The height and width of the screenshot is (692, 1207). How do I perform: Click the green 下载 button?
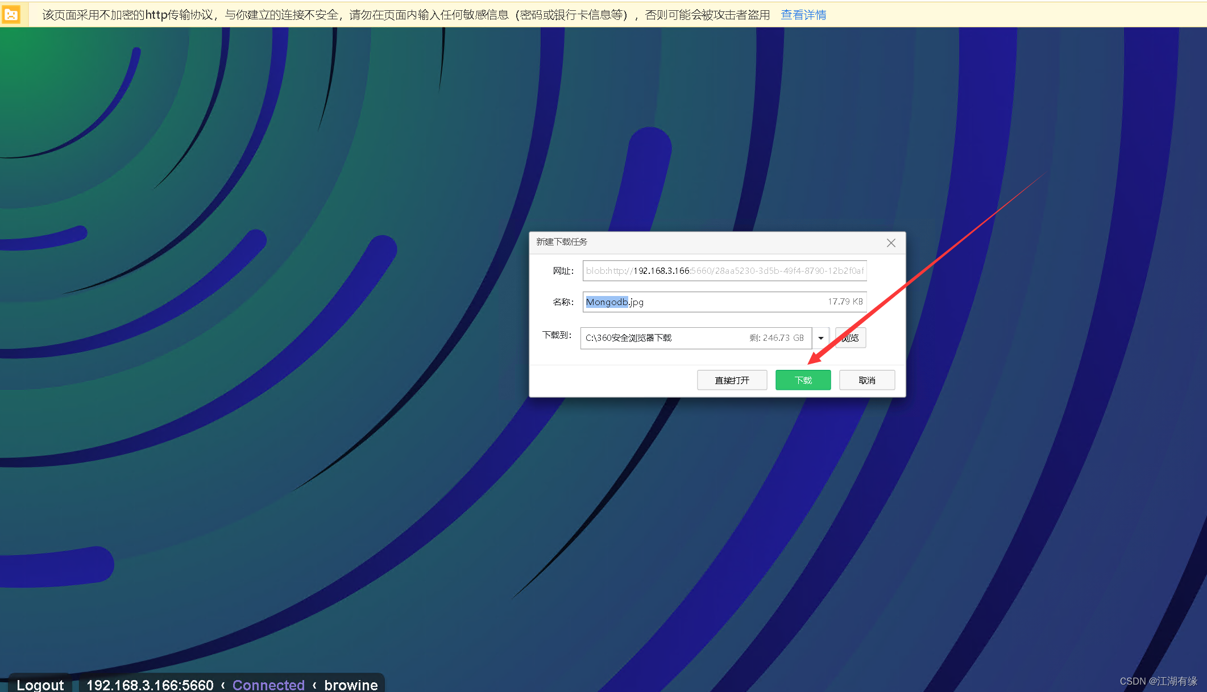point(803,380)
